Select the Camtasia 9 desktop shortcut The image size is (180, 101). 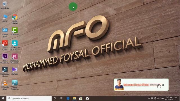pos(15,31)
